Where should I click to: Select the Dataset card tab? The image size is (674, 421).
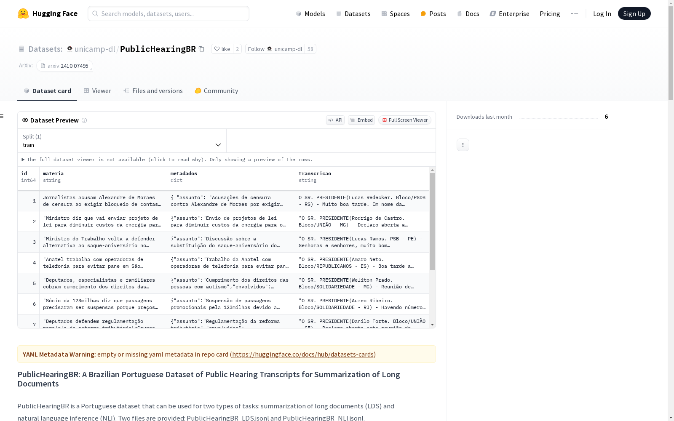(x=47, y=91)
